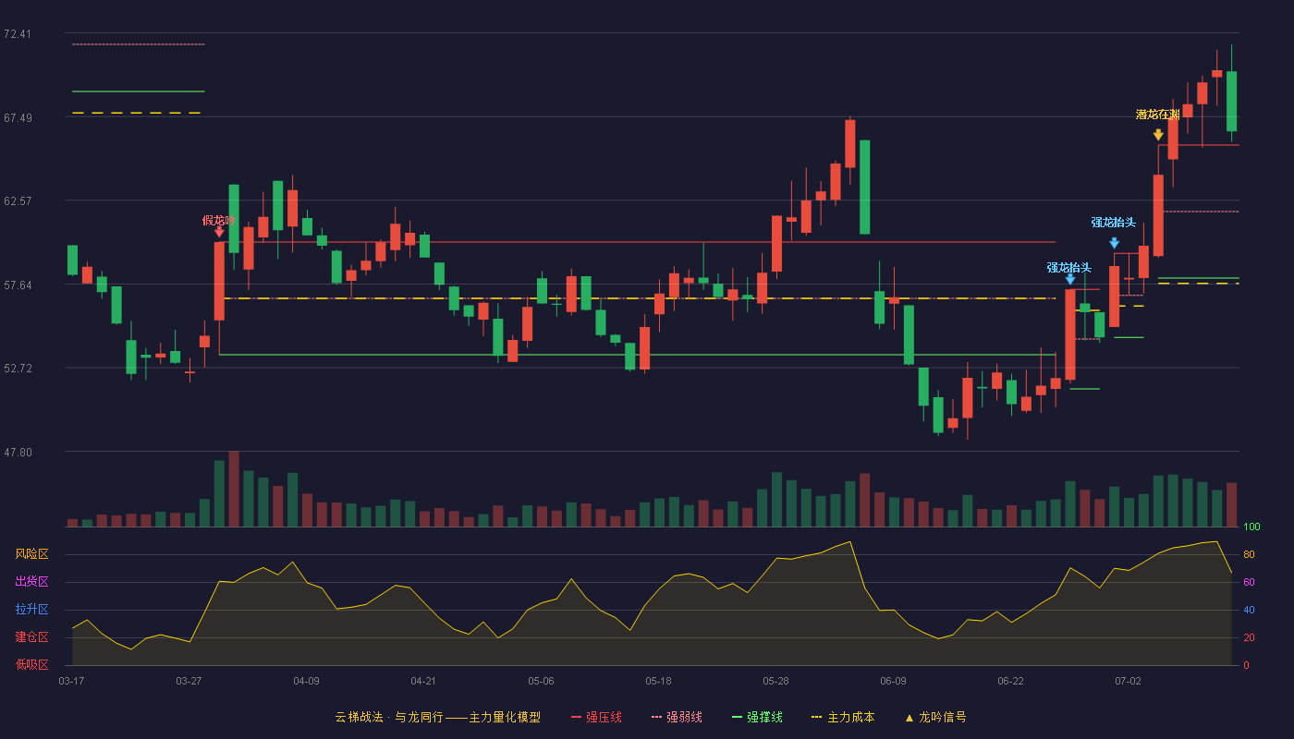Viewport: 1294px width, 739px height.
Task: Click the 52.72 price axis label
Action: pyautogui.click(x=18, y=369)
